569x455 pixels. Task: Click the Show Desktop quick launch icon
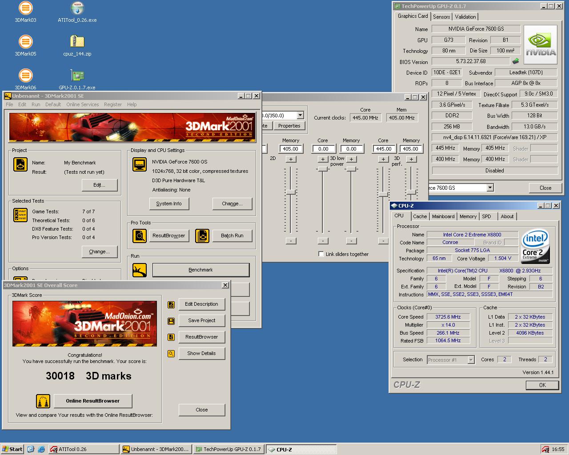click(31, 449)
